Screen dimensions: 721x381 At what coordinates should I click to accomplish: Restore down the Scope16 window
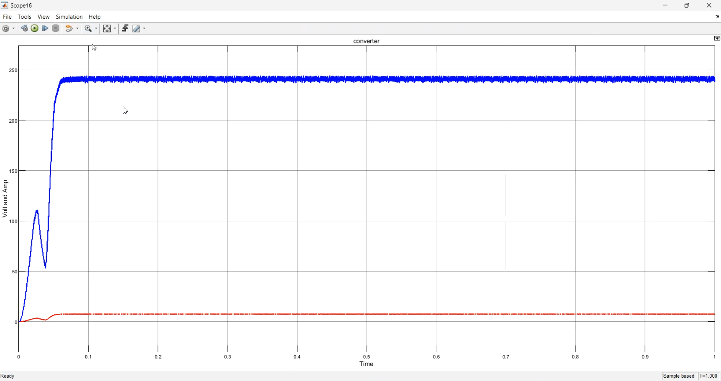click(687, 5)
